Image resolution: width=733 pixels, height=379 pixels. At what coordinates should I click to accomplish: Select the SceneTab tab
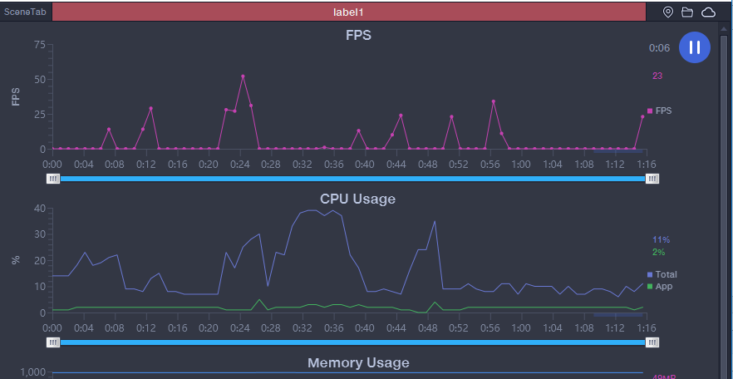coord(25,12)
